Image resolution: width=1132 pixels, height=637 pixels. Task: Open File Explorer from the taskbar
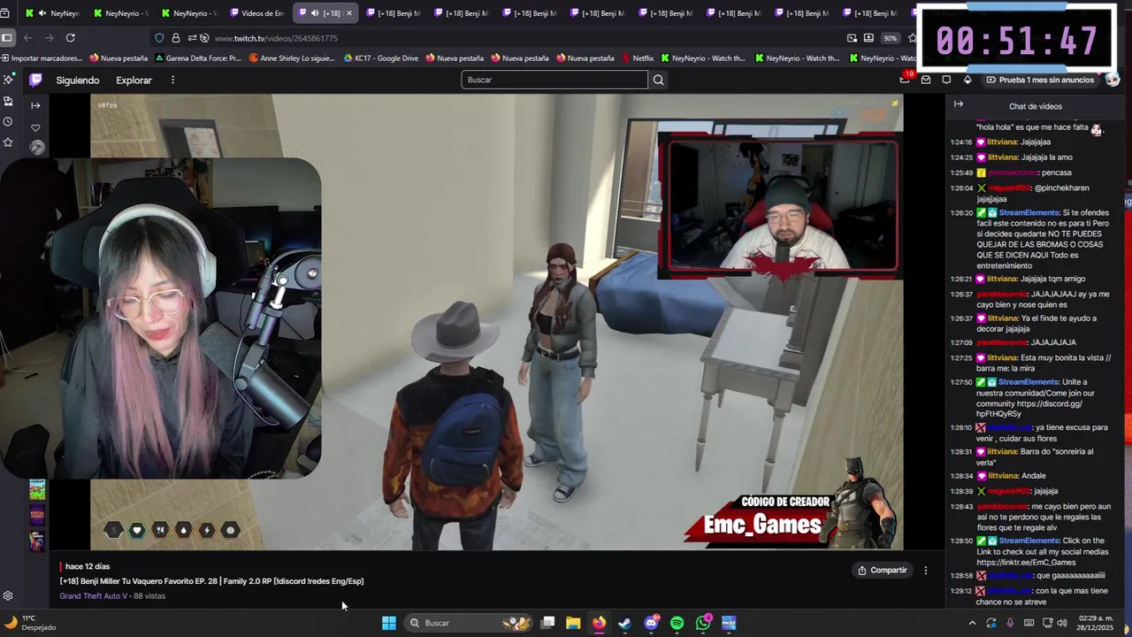point(573,623)
